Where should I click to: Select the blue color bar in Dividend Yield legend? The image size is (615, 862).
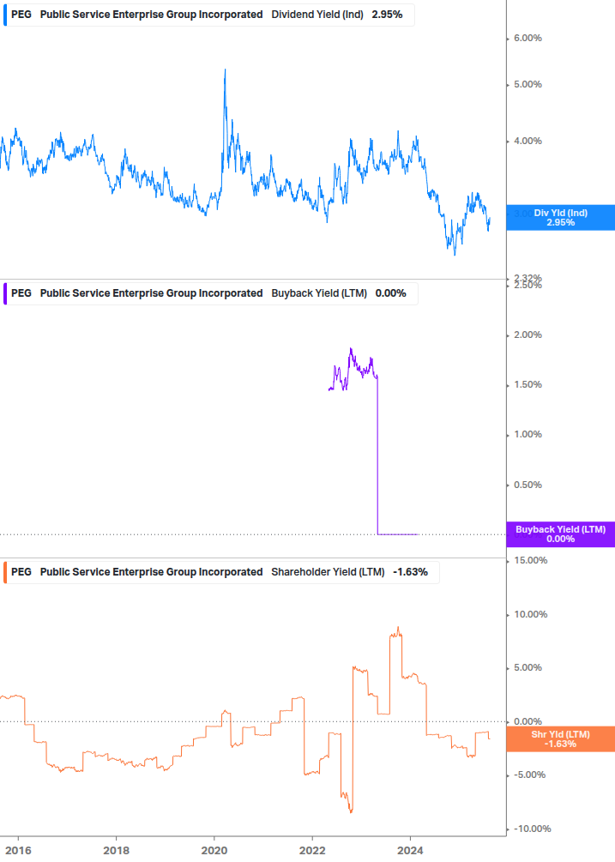click(x=5, y=15)
